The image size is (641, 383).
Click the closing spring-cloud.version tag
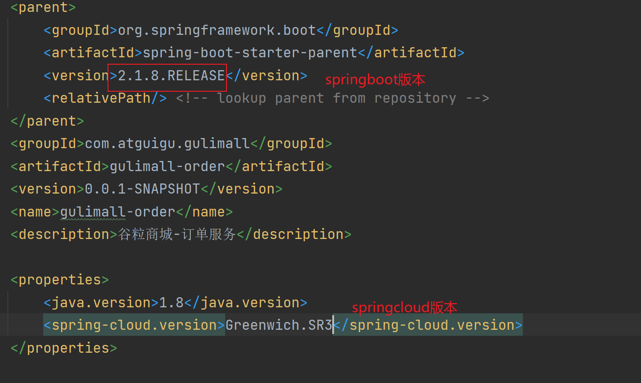[428, 325]
